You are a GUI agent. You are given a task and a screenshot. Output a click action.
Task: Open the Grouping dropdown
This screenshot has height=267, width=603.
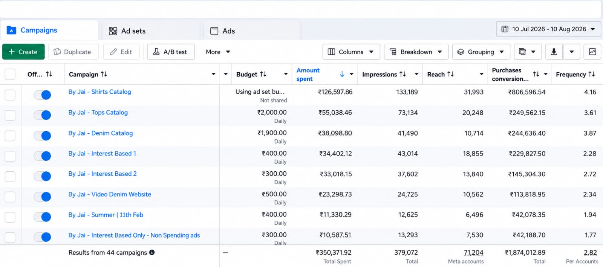[481, 52]
